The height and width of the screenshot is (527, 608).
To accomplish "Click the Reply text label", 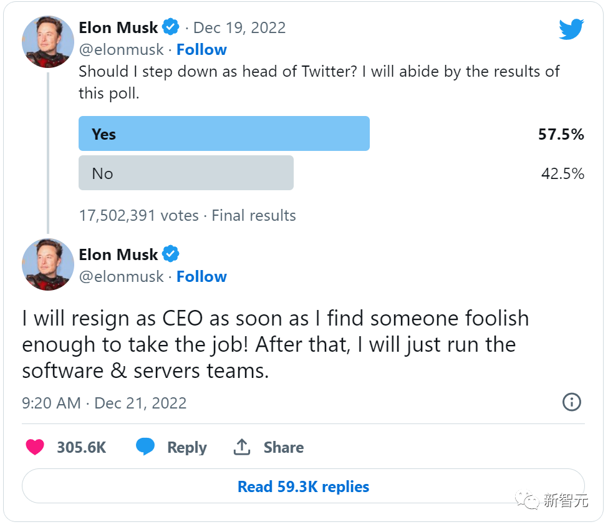I will 186,448.
